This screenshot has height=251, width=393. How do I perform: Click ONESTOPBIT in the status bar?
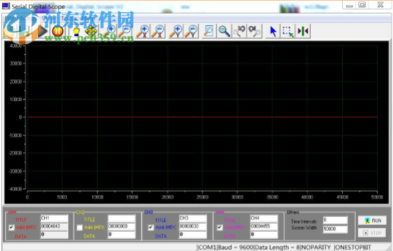(354, 248)
